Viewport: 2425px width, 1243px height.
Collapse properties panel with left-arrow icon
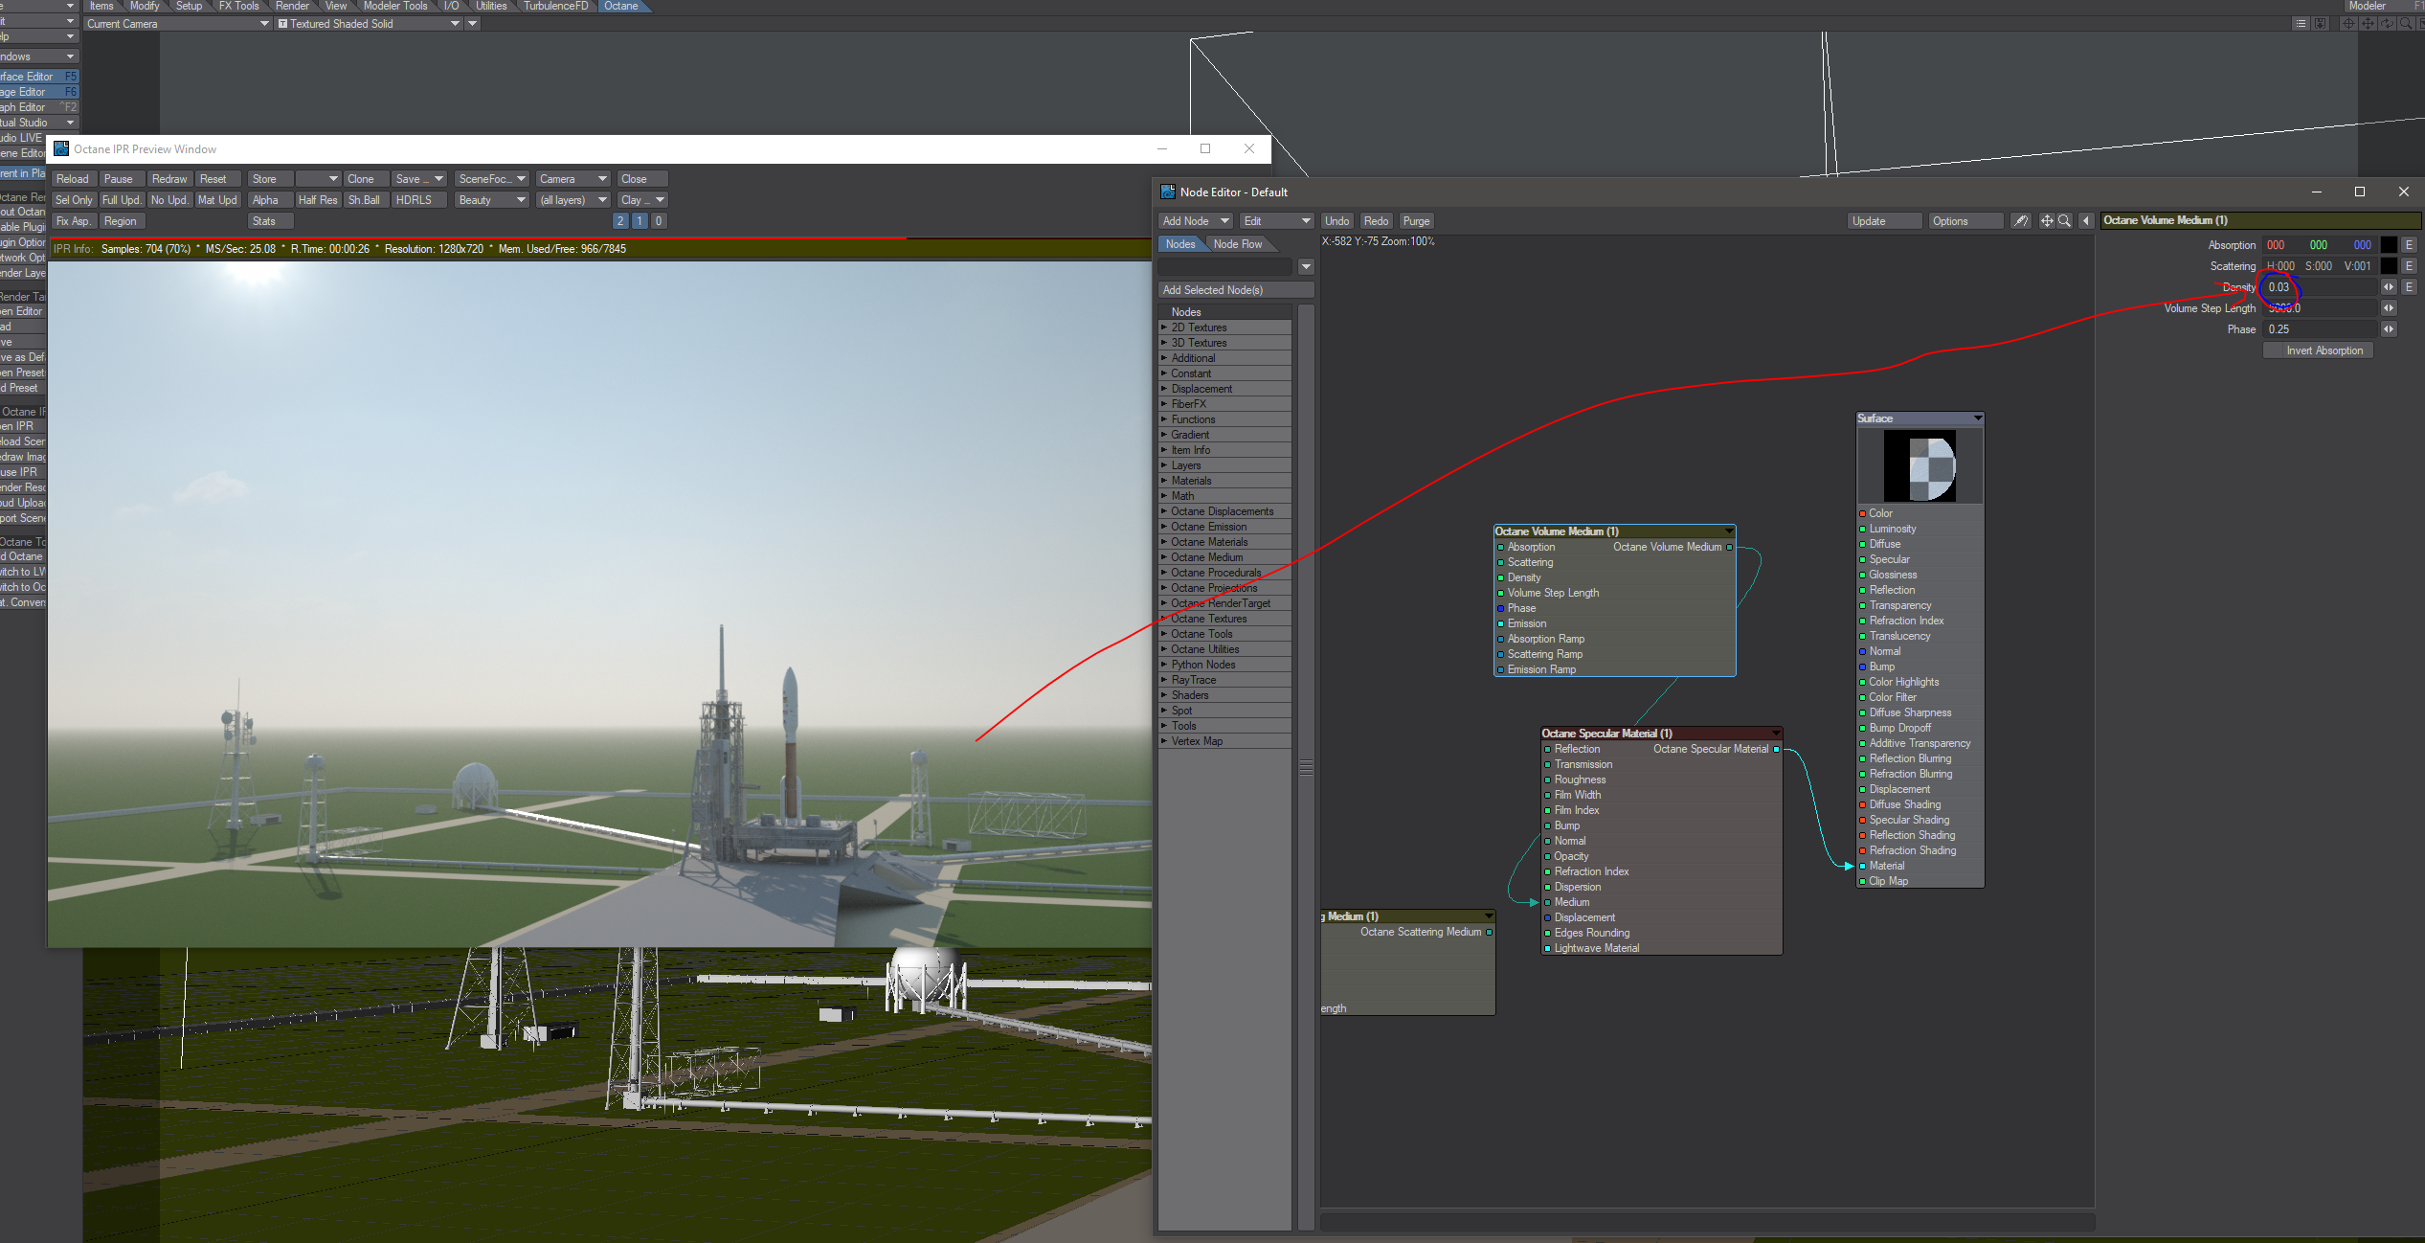(2086, 221)
